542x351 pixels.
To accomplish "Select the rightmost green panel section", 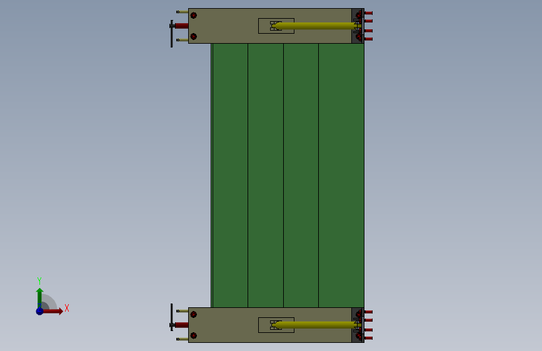I will click(341, 175).
